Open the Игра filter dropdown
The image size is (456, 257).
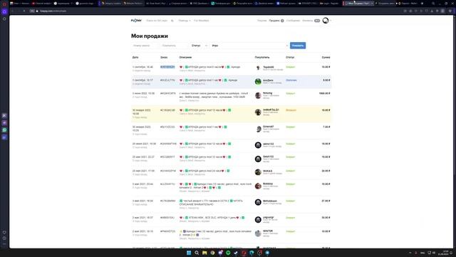coord(249,46)
